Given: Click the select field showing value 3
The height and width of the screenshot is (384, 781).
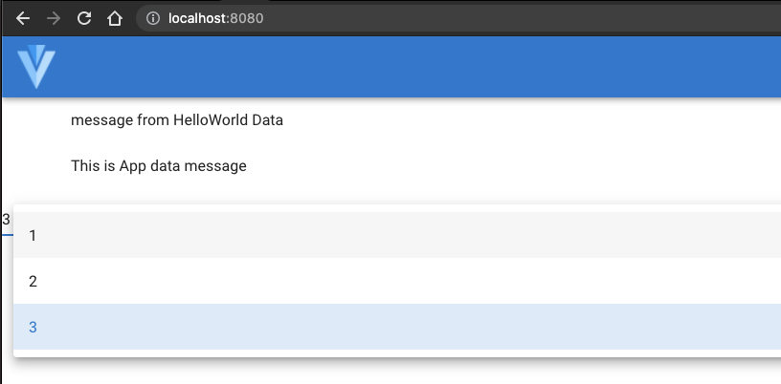Looking at the screenshot, I should point(6,220).
